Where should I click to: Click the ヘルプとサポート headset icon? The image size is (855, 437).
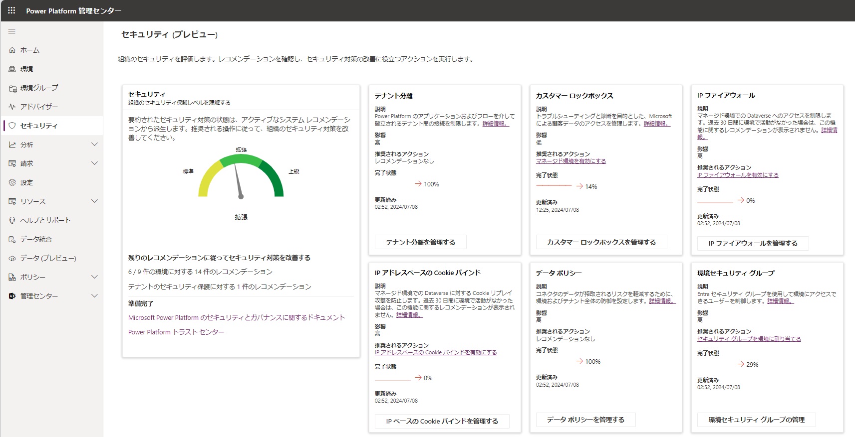point(12,220)
